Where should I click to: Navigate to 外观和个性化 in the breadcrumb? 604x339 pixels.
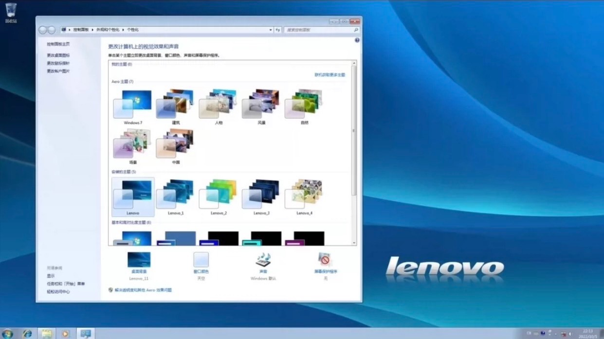(x=108, y=30)
